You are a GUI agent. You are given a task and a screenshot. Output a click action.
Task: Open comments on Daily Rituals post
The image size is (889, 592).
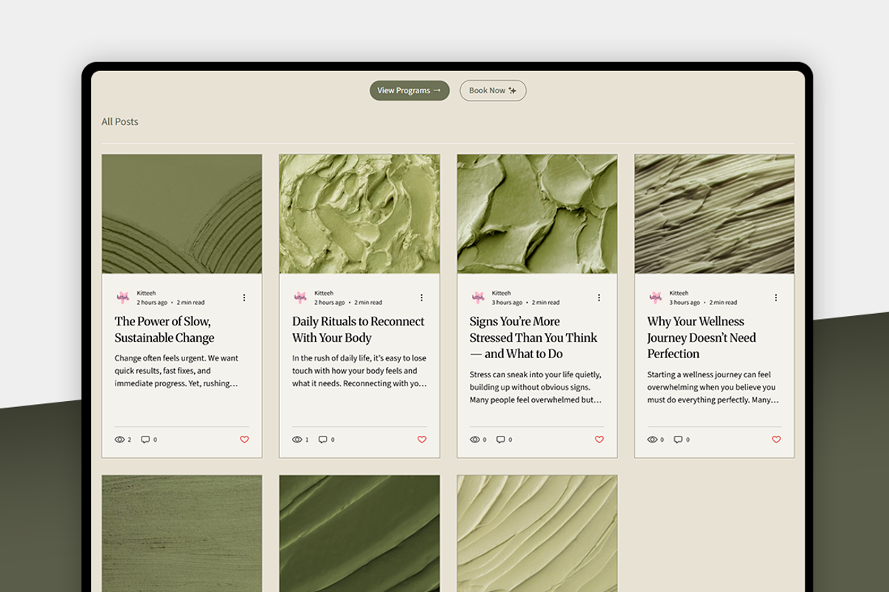coord(322,440)
